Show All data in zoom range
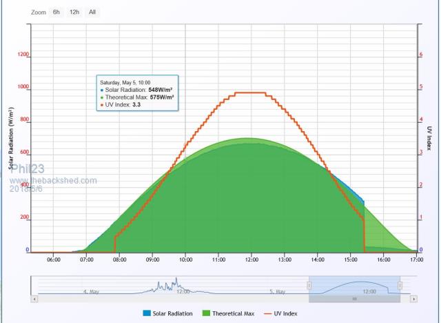 (x=92, y=12)
